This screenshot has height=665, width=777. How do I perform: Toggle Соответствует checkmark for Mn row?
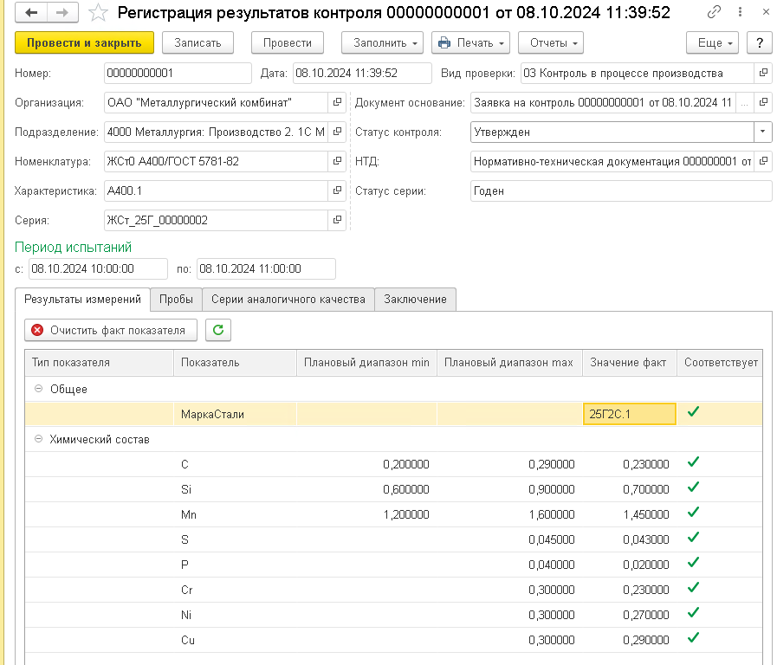click(693, 513)
